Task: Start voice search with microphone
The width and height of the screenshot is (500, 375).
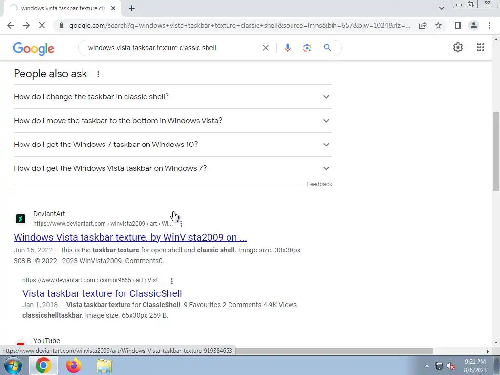Action: click(x=287, y=48)
